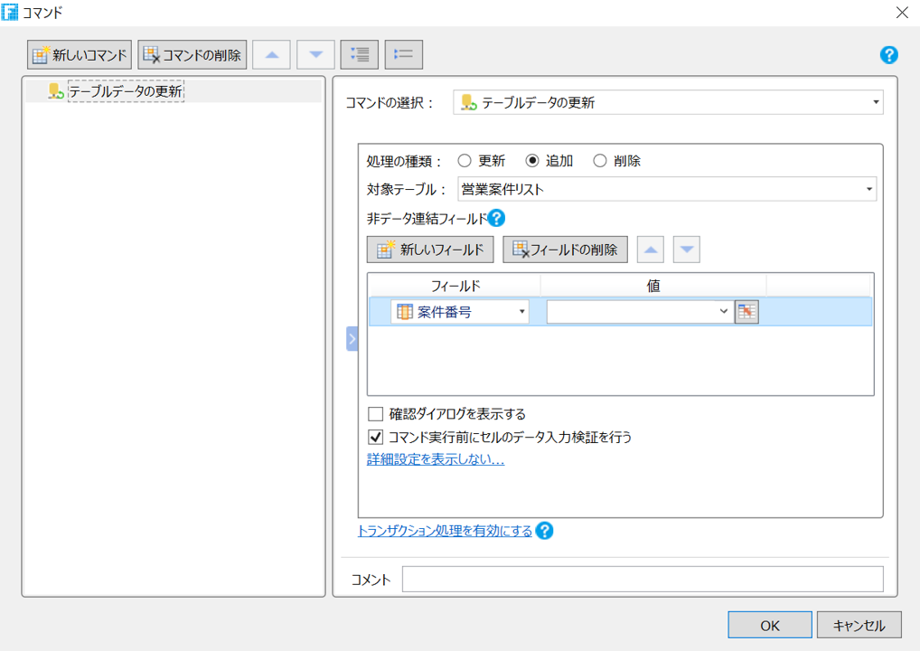Viewport: 920px width, 651px height.
Task: Remove a field using フィールドの削除
Action: (565, 249)
